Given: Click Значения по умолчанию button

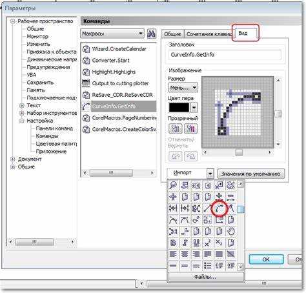Looking at the screenshot, I should (250, 174).
